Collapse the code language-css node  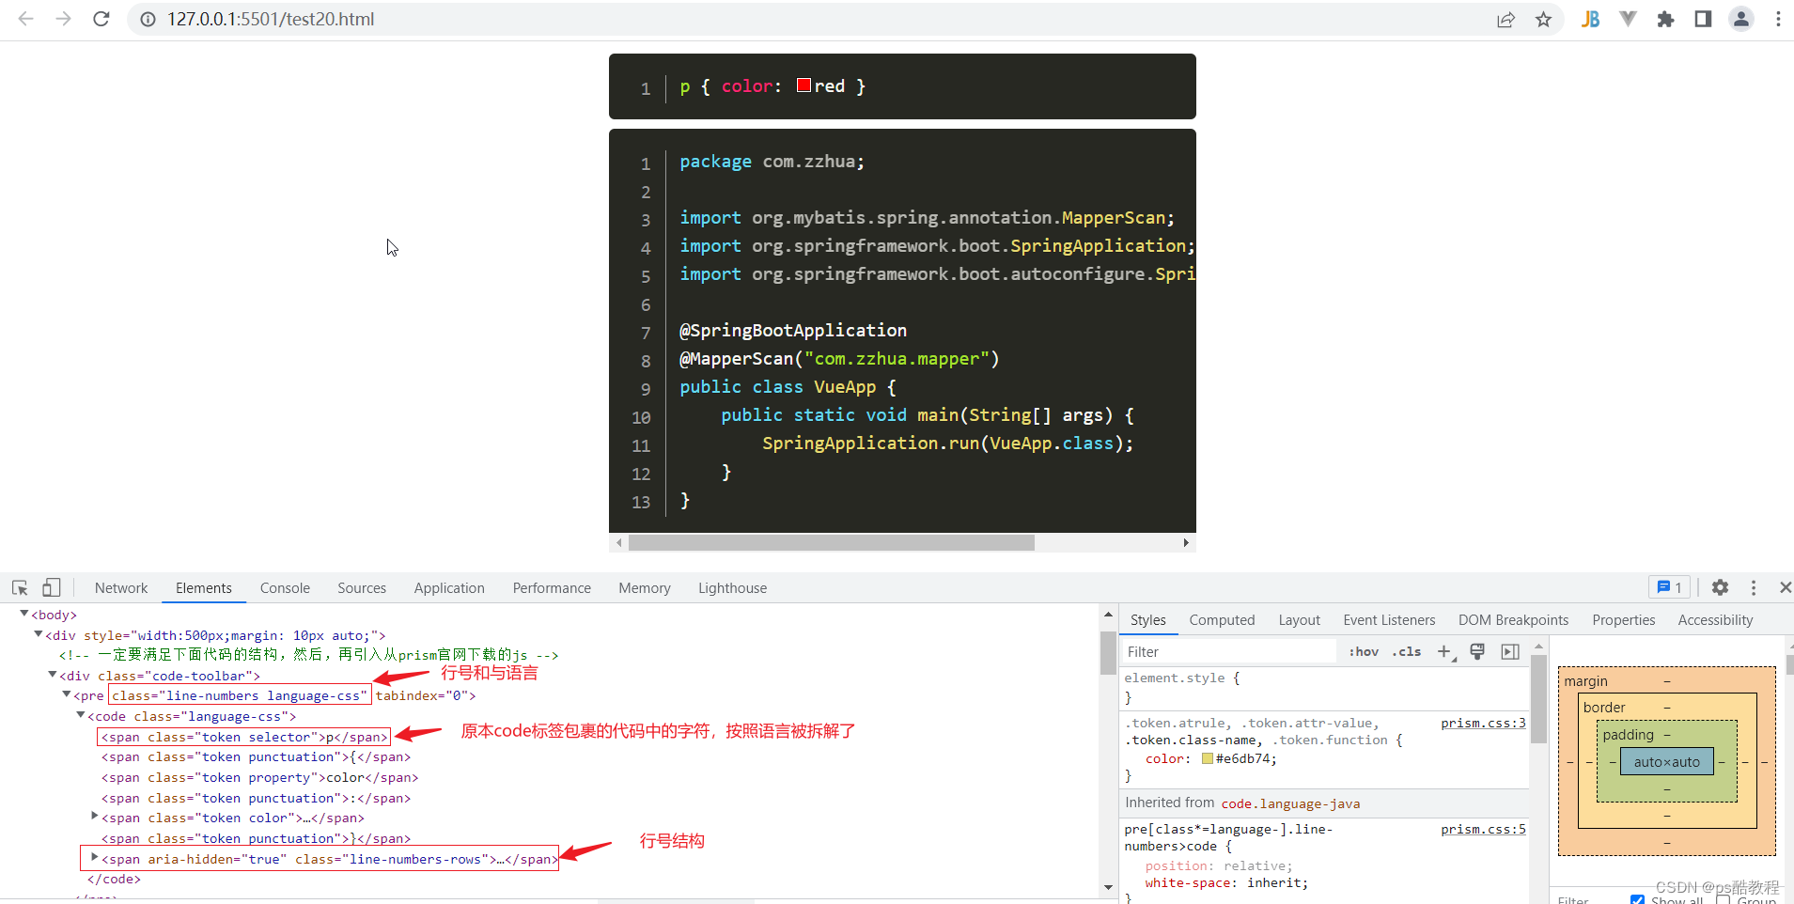81,715
